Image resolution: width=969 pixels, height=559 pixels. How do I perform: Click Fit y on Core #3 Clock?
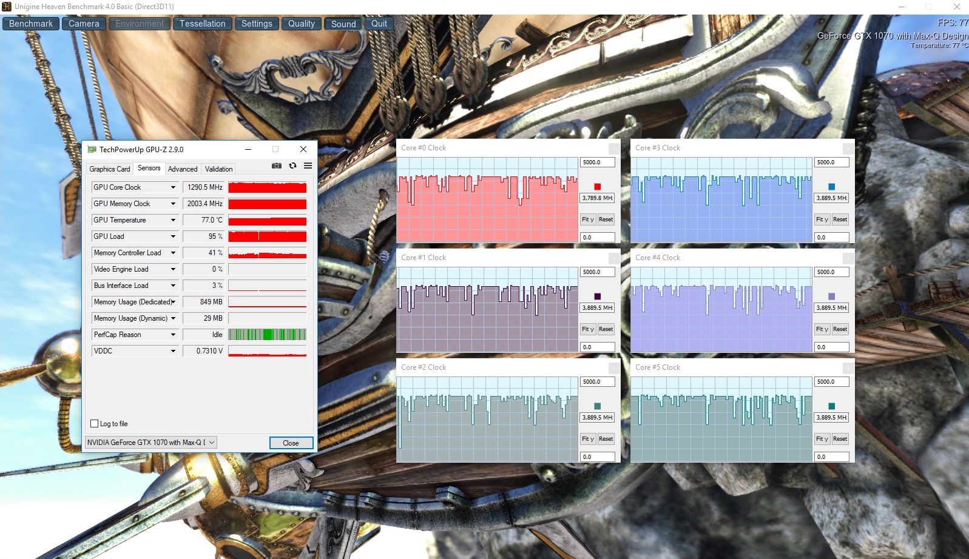pyautogui.click(x=822, y=219)
